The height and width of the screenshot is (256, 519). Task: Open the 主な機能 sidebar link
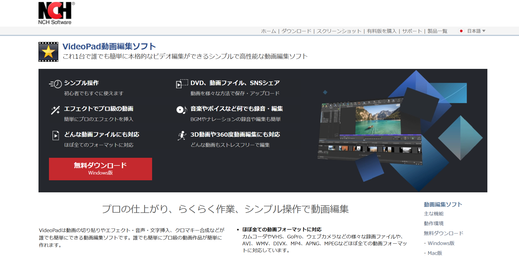click(x=434, y=214)
